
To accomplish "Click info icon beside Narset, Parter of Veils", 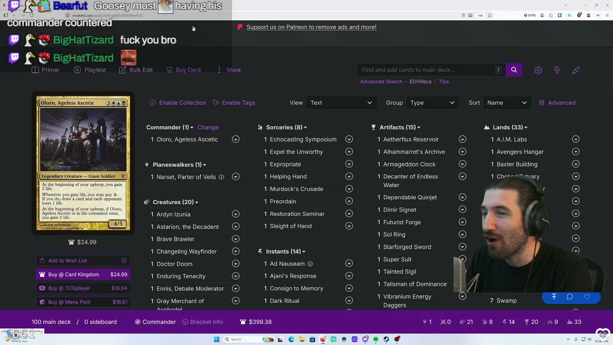I will coord(221,177).
